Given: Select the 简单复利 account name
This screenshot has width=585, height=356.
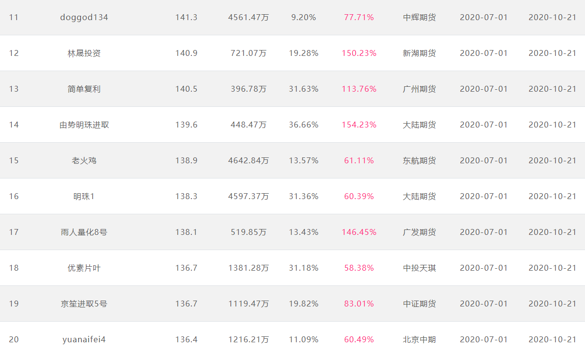Looking at the screenshot, I should [84, 89].
